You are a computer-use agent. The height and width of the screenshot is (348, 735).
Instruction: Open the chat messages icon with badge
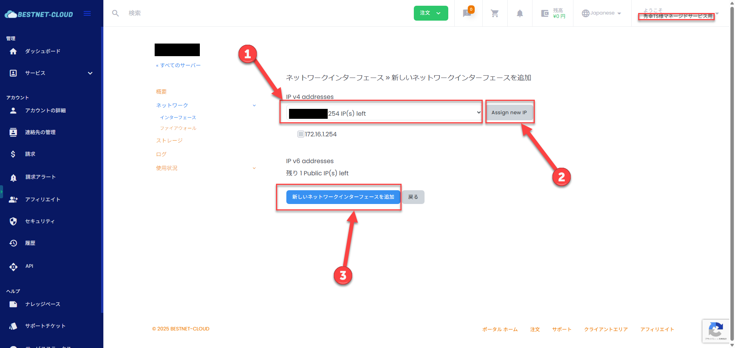tap(467, 13)
